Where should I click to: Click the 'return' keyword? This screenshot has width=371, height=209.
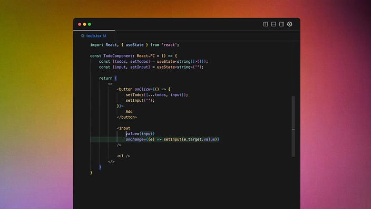tap(105, 78)
